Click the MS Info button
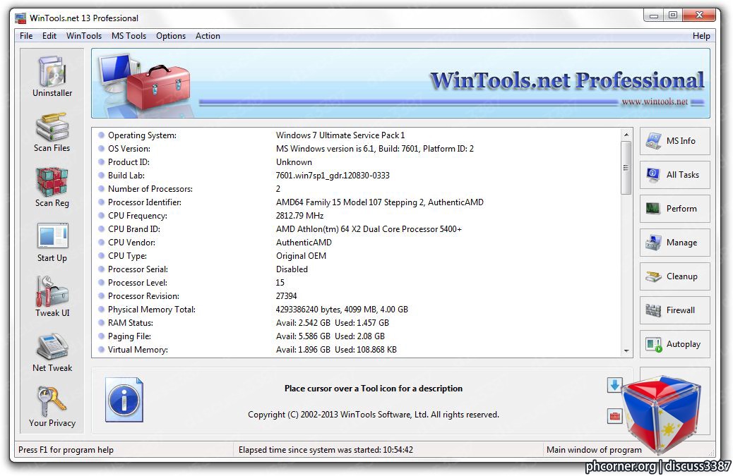The width and height of the screenshot is (733, 476). 674,141
